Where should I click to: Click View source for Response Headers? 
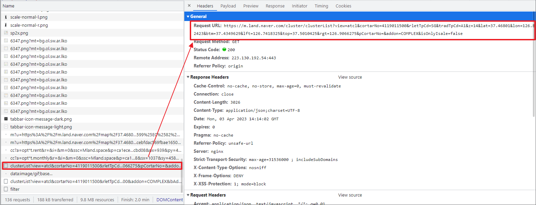pos(350,77)
